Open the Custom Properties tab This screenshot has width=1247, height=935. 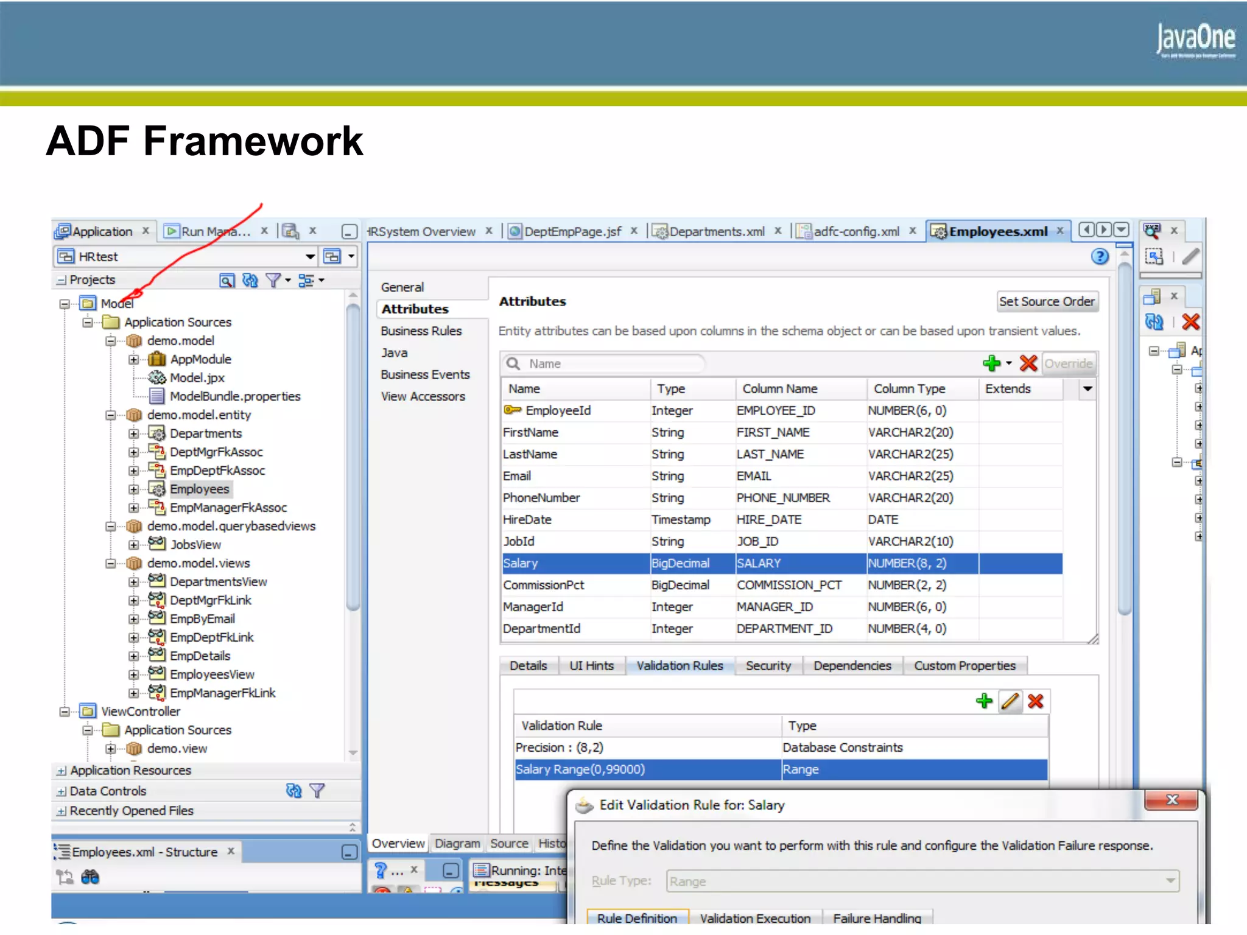964,665
